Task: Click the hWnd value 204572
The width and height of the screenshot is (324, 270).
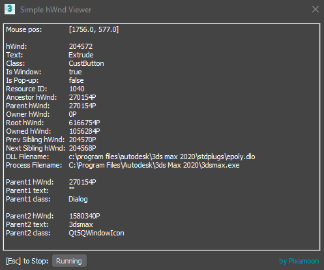Action: click(81, 46)
